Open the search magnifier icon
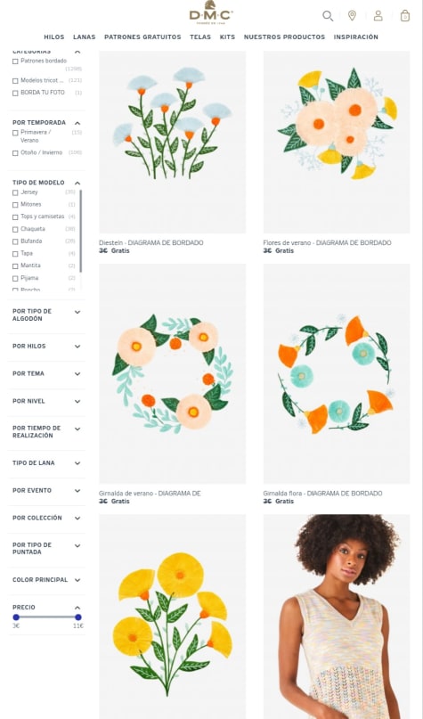The width and height of the screenshot is (423, 719). [x=328, y=16]
